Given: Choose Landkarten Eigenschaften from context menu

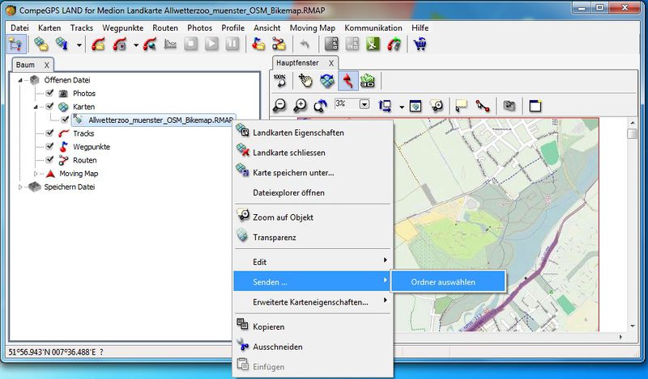Looking at the screenshot, I should tap(298, 133).
